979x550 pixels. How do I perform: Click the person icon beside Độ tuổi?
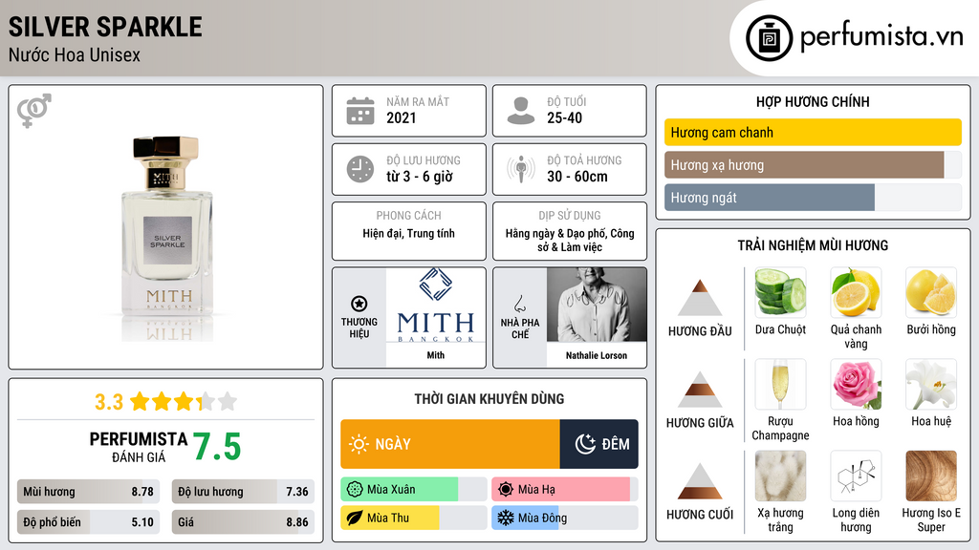pyautogui.click(x=521, y=111)
